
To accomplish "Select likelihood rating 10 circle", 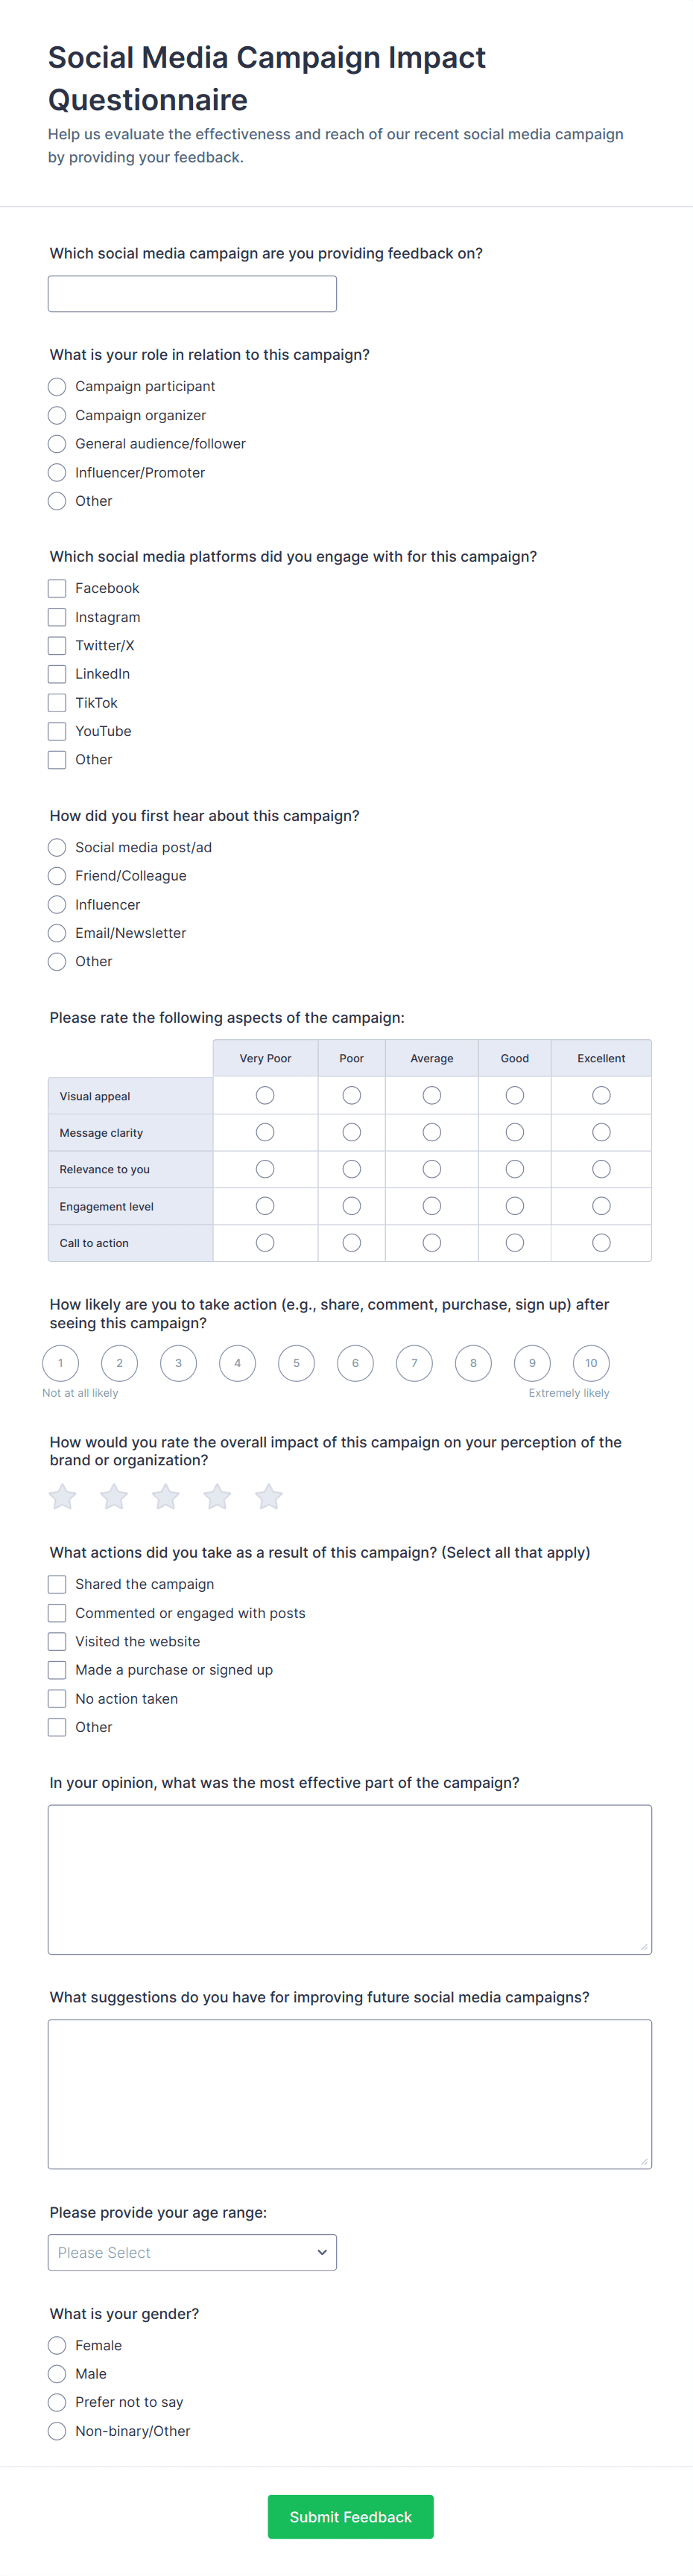I will [591, 1362].
